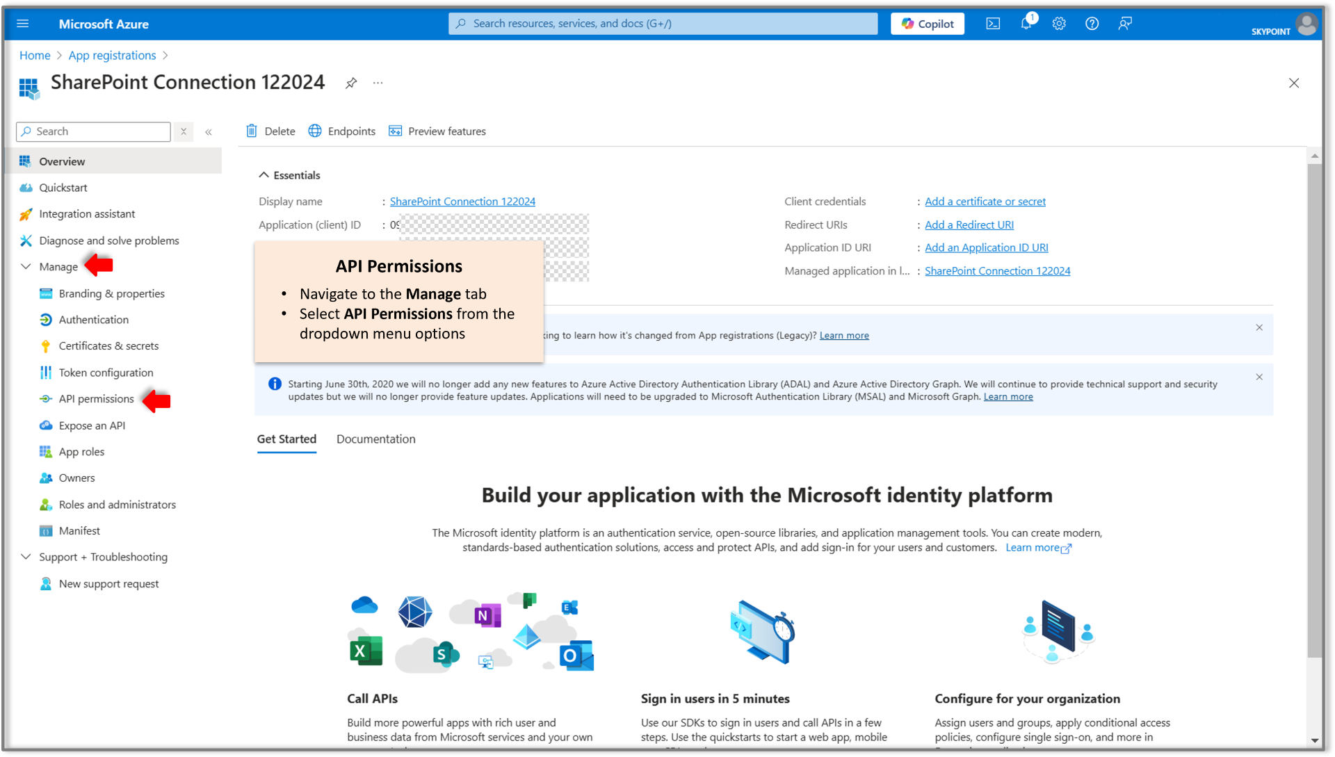Open App roles
The width and height of the screenshot is (1335, 757).
click(x=81, y=452)
